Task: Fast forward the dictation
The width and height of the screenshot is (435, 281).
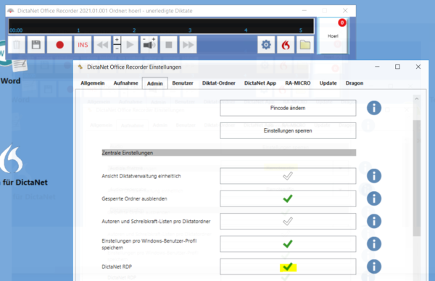Action: point(188,45)
